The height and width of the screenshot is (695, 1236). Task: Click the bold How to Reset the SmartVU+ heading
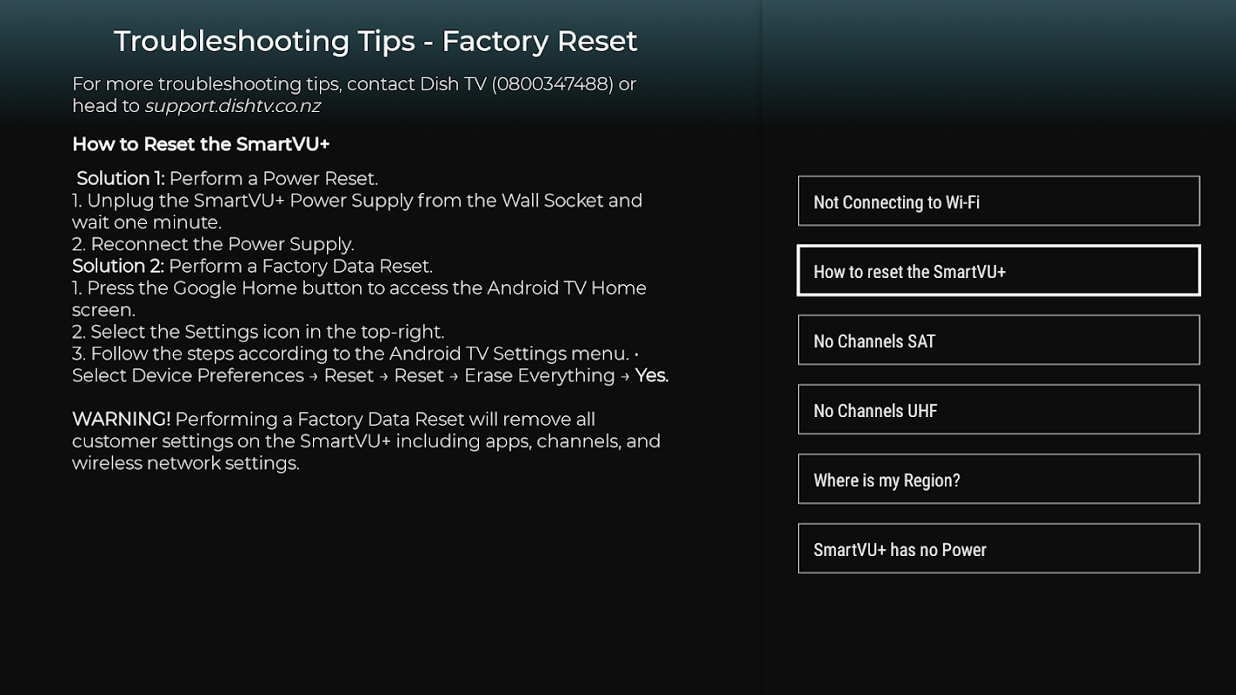(201, 144)
